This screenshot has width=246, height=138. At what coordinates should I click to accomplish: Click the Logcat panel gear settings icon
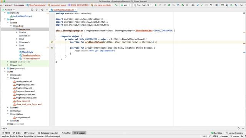239,128
